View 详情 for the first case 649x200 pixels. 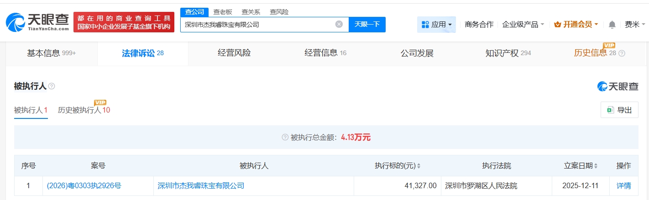[623, 186]
